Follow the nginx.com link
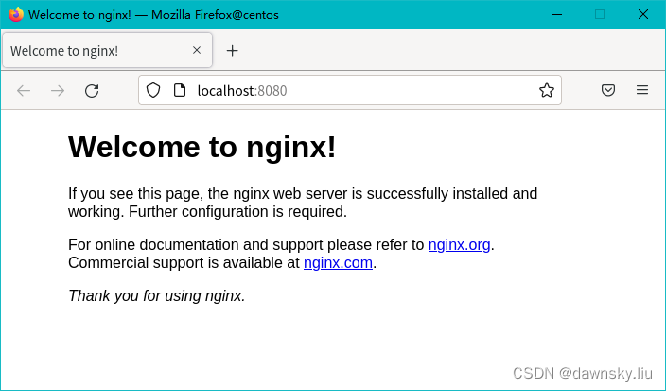The image size is (666, 391). point(338,262)
